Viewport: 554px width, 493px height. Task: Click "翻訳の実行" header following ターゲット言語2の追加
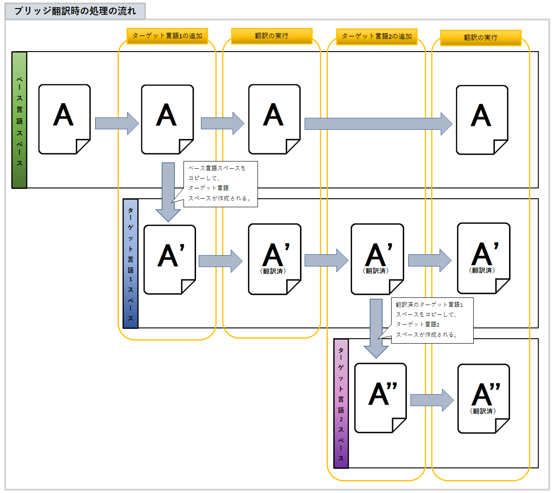[480, 38]
